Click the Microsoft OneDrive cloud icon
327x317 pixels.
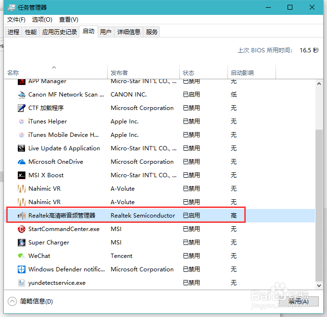coord(22,162)
